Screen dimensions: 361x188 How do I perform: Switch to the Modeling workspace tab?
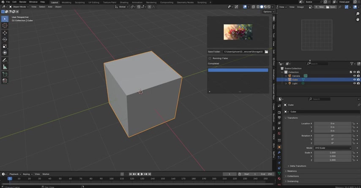pos(66,2)
